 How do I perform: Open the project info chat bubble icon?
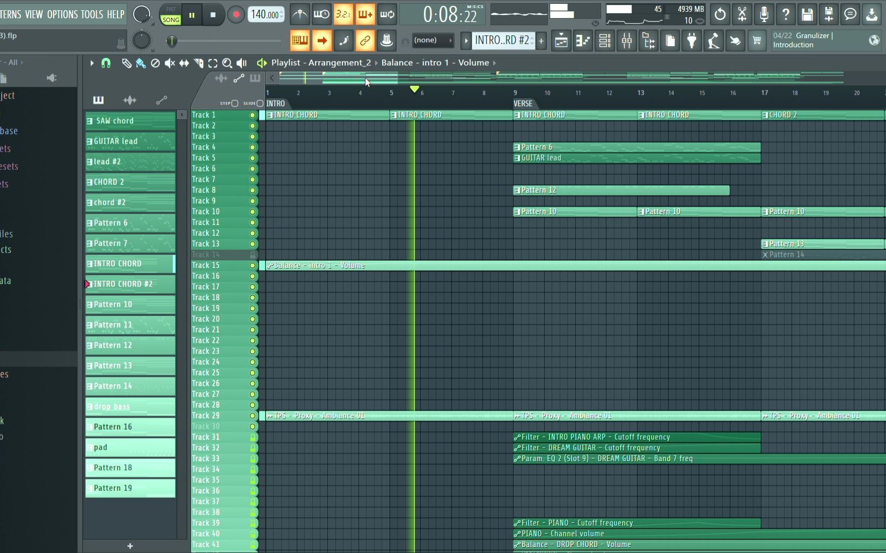coord(850,14)
